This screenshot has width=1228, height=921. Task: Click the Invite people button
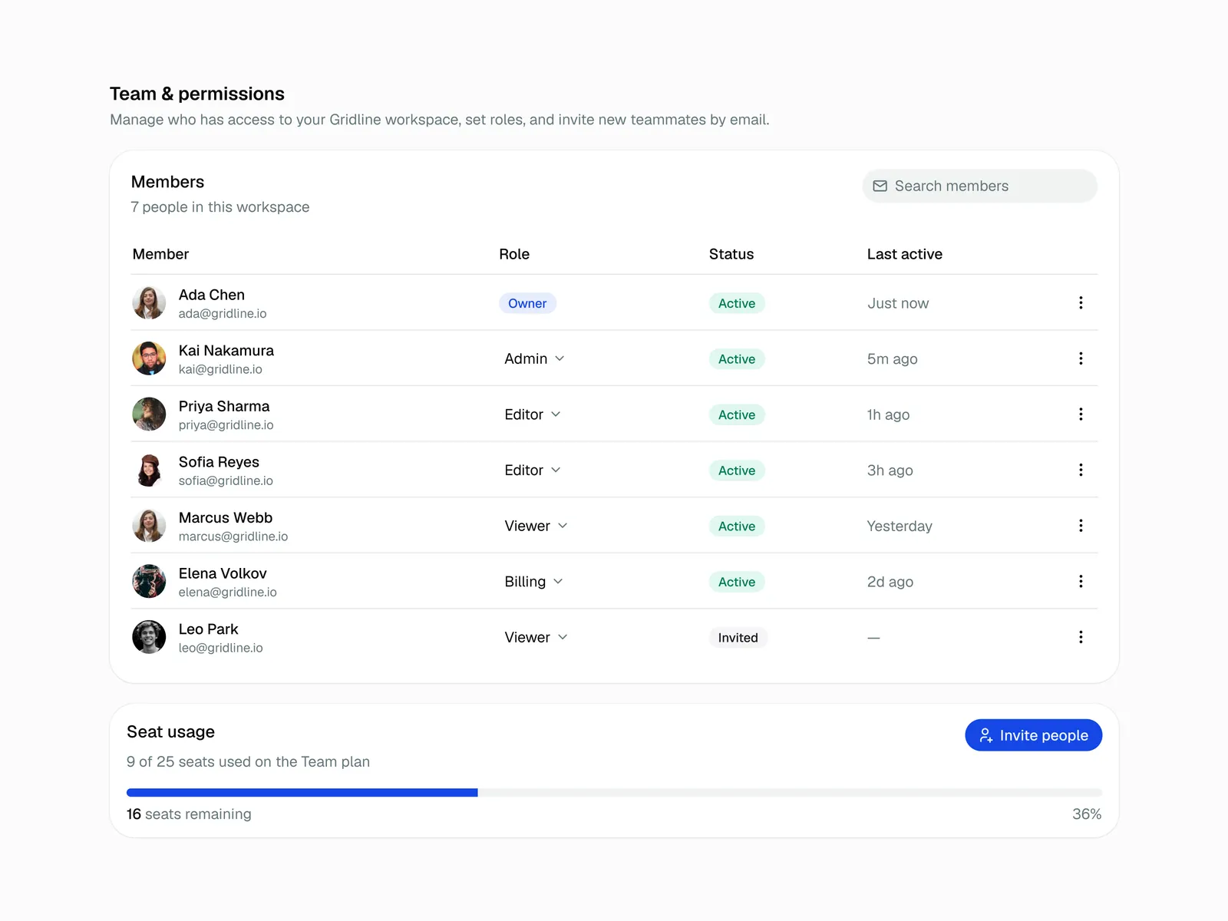click(1033, 735)
